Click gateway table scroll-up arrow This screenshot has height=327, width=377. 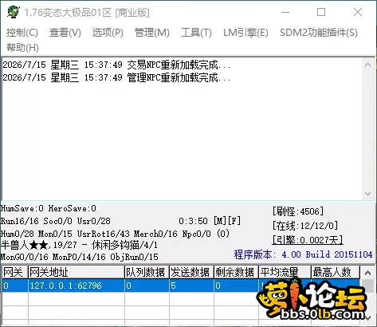pyautogui.click(x=367, y=273)
